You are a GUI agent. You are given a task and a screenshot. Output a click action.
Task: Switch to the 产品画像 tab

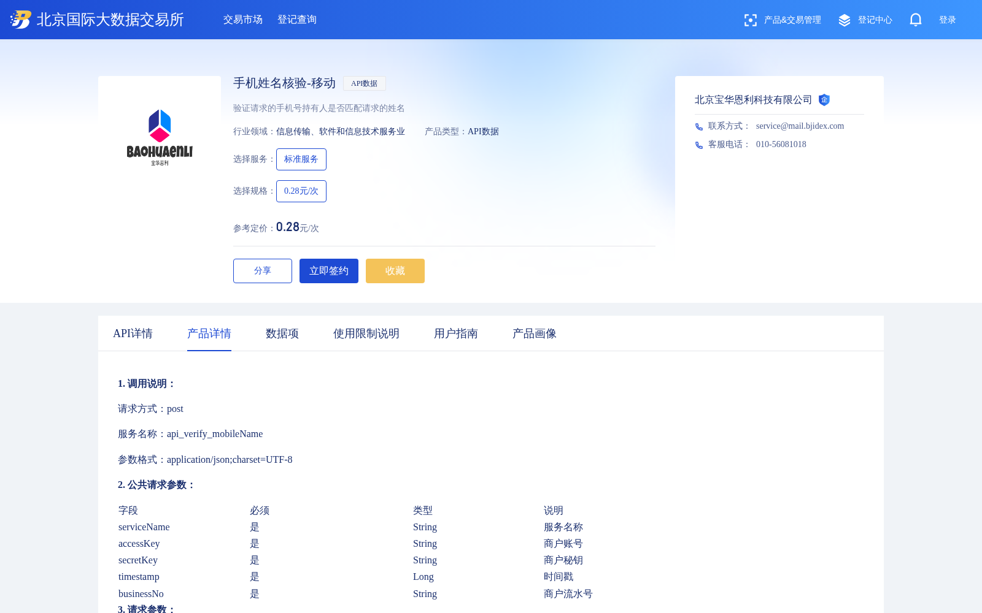[x=535, y=333]
